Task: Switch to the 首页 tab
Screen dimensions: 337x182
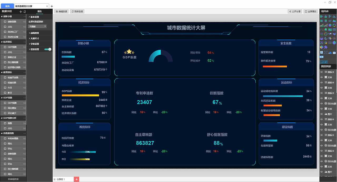Action: click(7, 6)
